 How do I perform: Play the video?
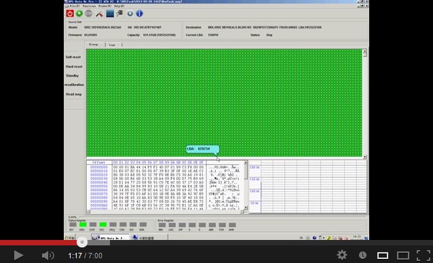18,256
